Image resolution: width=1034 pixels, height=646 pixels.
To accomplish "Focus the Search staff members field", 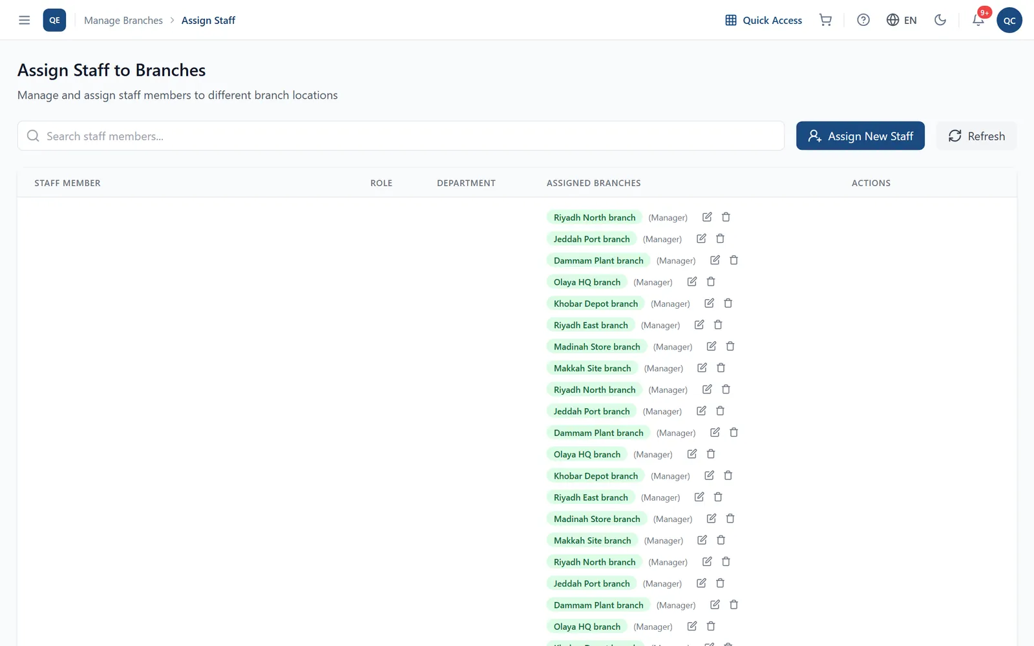I will click(x=401, y=136).
